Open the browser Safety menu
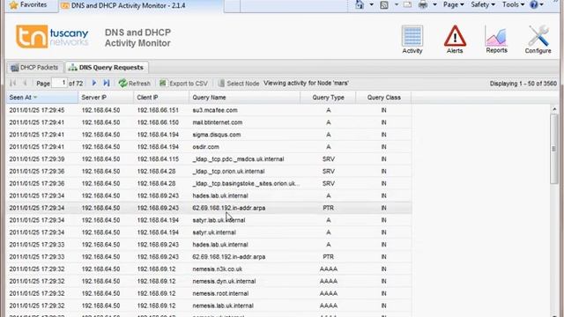This screenshot has width=564, height=317. 483,4
